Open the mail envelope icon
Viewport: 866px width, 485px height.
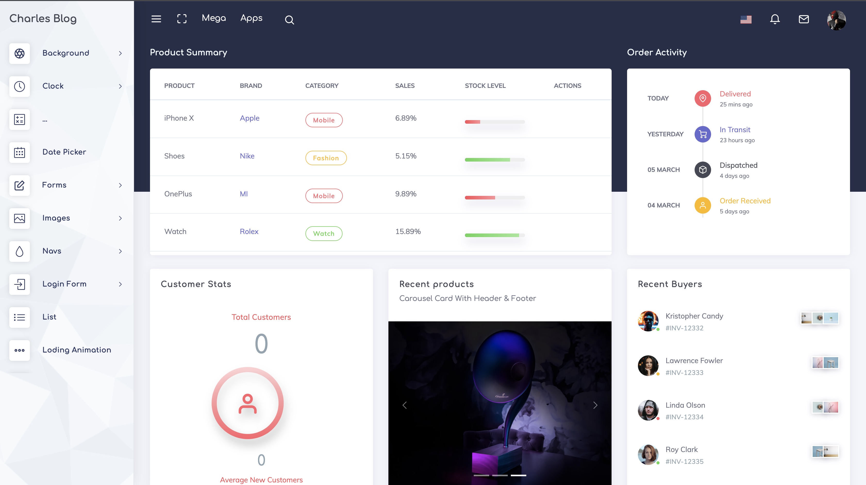click(803, 19)
